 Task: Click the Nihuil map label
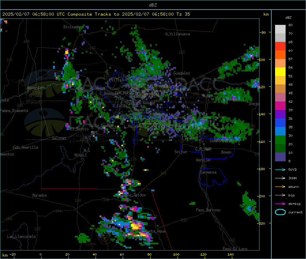[80, 155]
